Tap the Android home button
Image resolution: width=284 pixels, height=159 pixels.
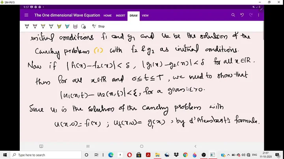click(142, 146)
